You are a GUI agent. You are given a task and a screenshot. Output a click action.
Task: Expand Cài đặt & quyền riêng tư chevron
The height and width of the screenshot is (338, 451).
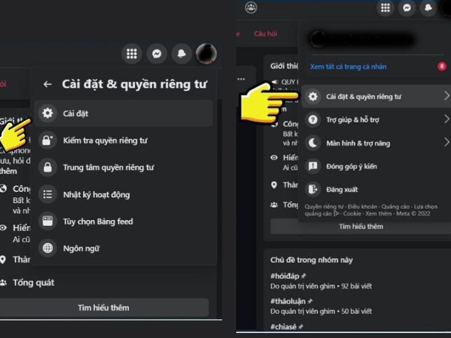(446, 96)
